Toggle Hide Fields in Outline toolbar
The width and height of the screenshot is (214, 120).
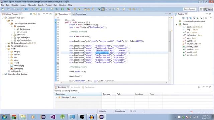(x=191, y=18)
